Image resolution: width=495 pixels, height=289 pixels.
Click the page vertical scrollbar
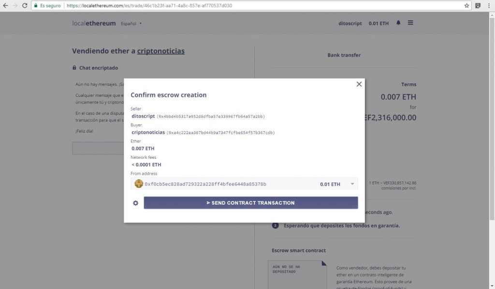pyautogui.click(x=492, y=117)
